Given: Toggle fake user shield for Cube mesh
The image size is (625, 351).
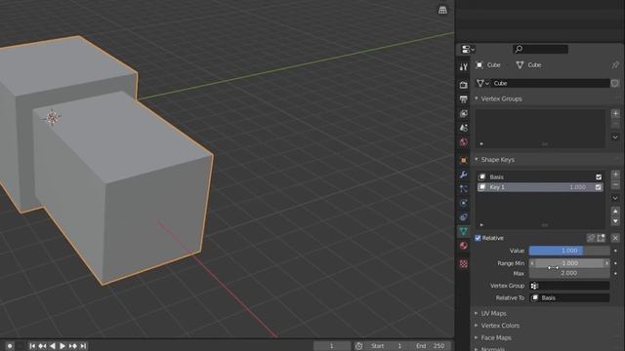Looking at the screenshot, I should tap(614, 83).
